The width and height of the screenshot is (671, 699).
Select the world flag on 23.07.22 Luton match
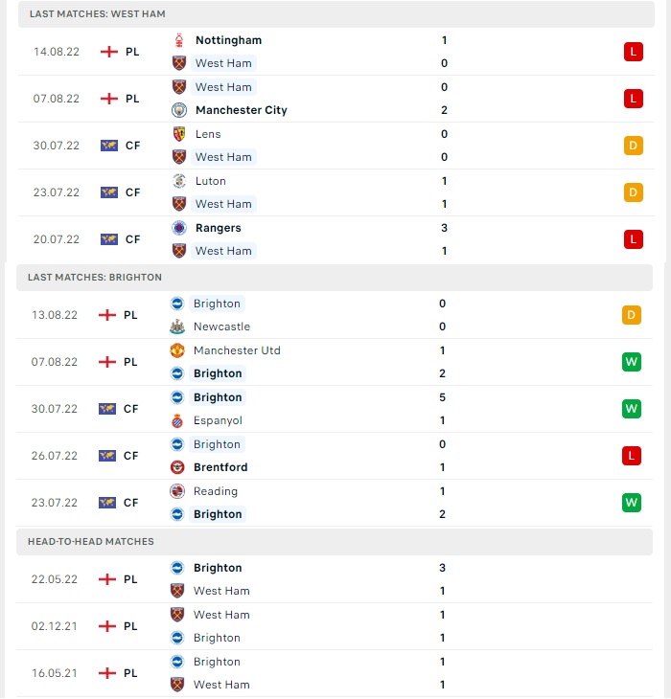[x=109, y=192]
